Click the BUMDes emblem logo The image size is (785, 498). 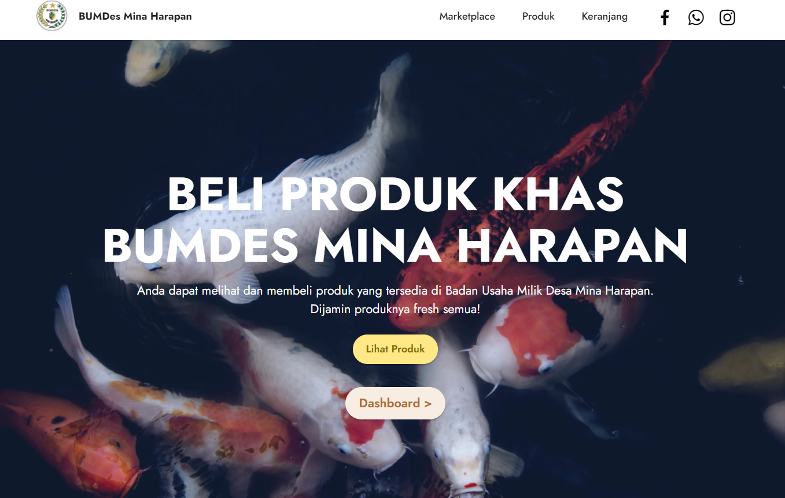[52, 16]
